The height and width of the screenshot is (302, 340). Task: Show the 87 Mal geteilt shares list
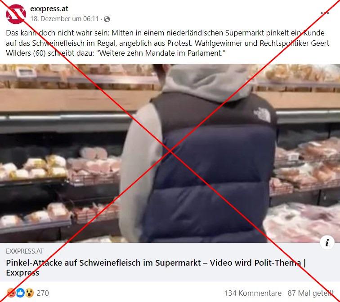[310, 293]
